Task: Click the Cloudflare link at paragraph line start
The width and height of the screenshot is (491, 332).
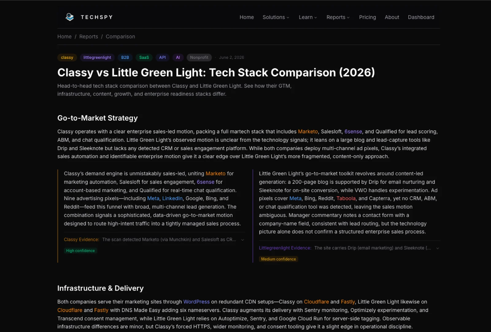Action: pos(70,310)
